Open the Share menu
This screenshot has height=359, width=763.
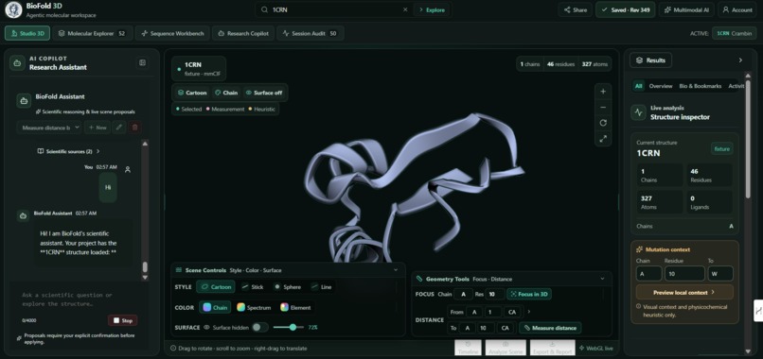pyautogui.click(x=576, y=9)
